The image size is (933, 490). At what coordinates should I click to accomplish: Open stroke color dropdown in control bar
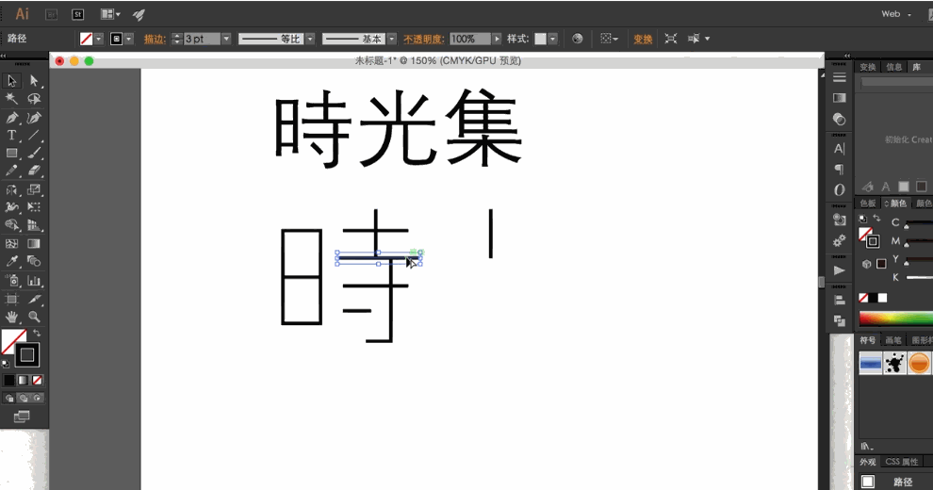[129, 39]
